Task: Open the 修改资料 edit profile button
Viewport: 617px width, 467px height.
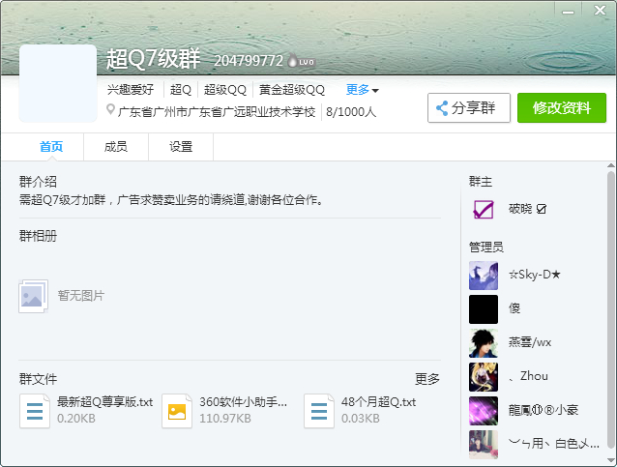Action: coord(562,107)
